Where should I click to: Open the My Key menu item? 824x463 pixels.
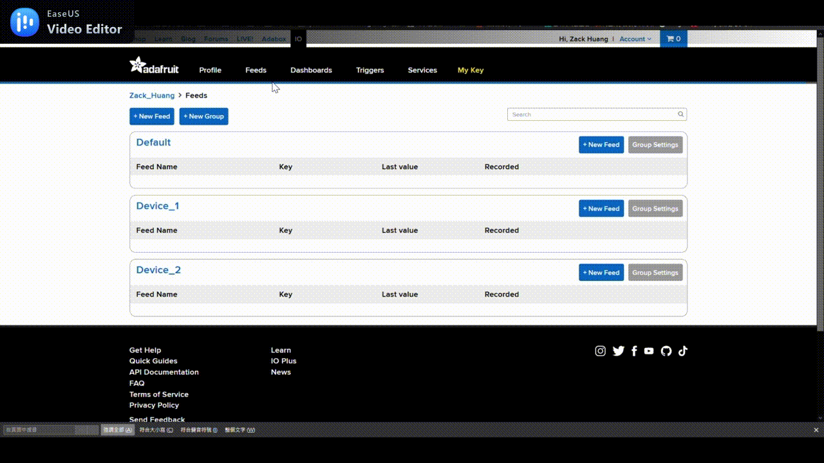tap(471, 70)
